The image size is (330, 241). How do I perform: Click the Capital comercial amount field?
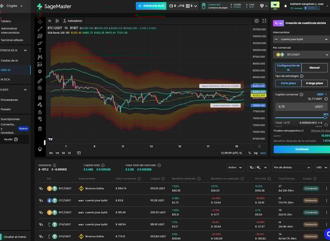click(300, 107)
